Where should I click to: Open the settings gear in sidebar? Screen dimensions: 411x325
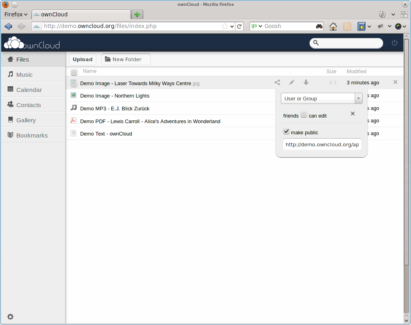10,317
